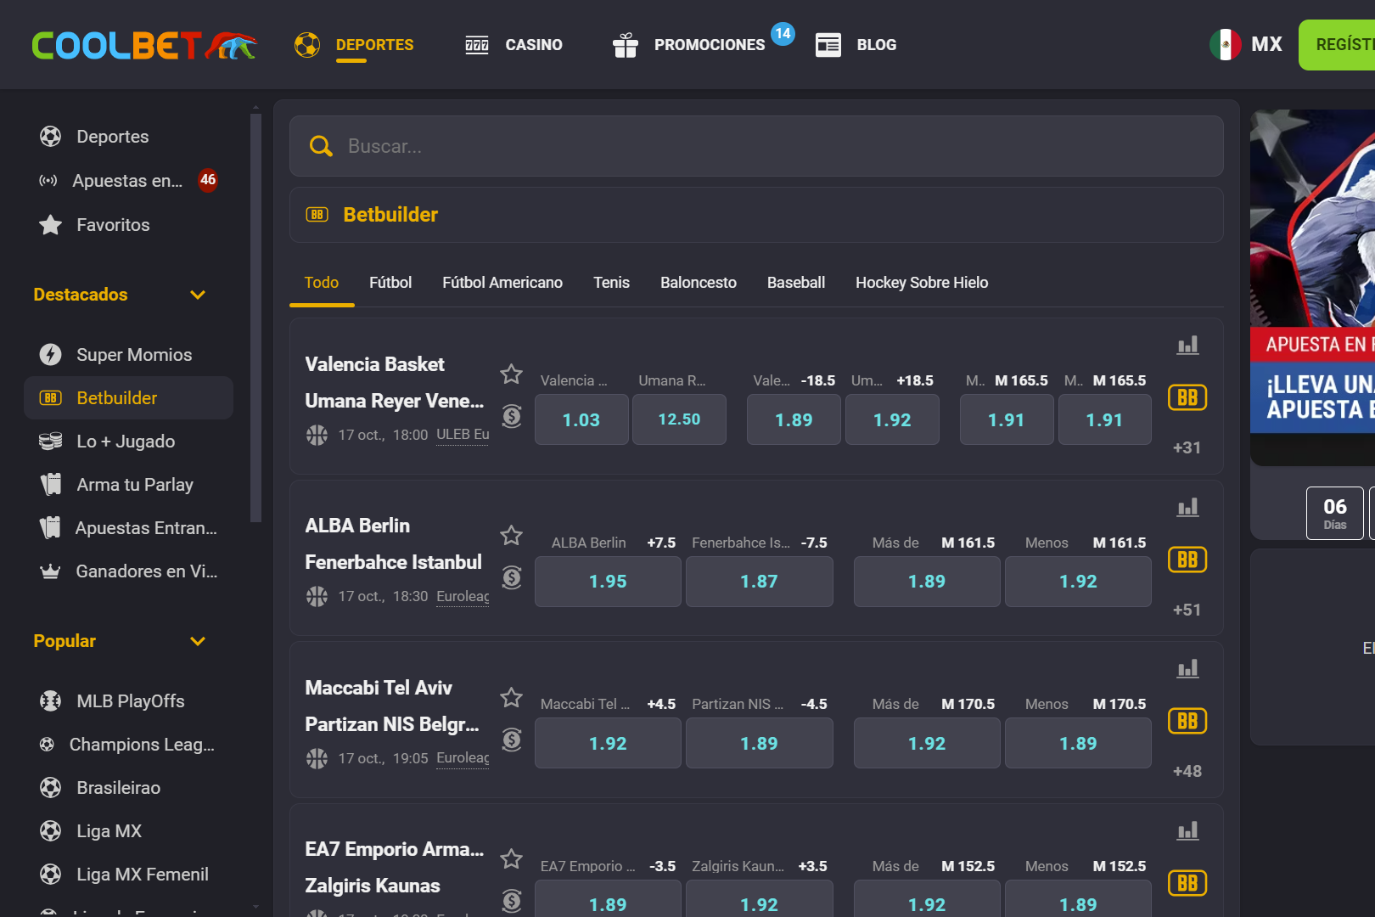The image size is (1375, 917).
Task: Click cash out coin icon for Valencia Basket match
Action: pos(512,416)
